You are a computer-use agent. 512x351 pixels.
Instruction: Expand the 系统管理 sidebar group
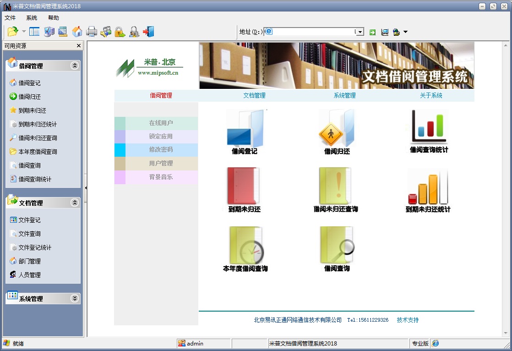pyautogui.click(x=75, y=298)
